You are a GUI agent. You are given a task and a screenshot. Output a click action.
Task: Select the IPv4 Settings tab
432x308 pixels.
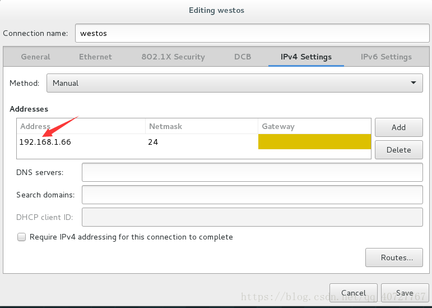coord(306,57)
